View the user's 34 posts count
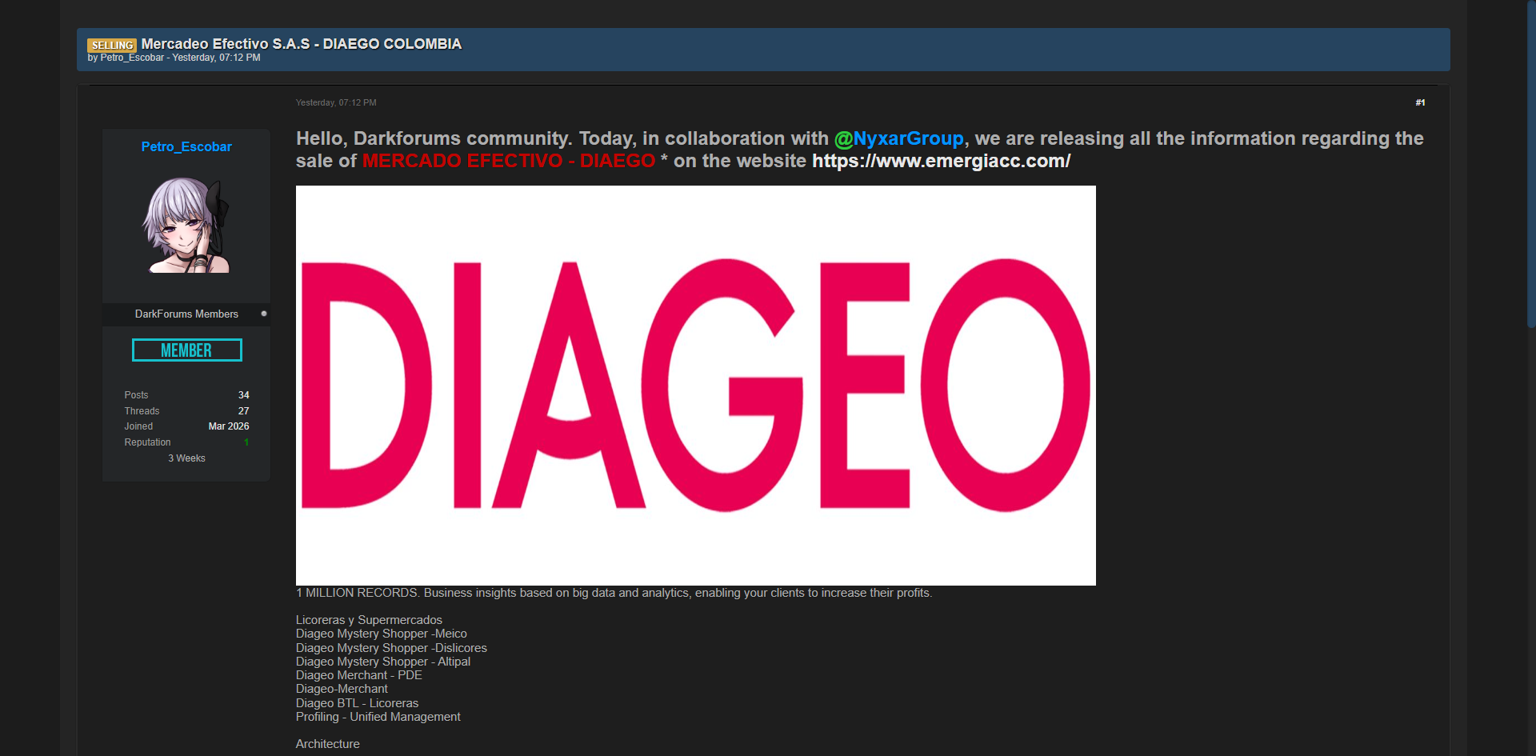 click(x=243, y=395)
